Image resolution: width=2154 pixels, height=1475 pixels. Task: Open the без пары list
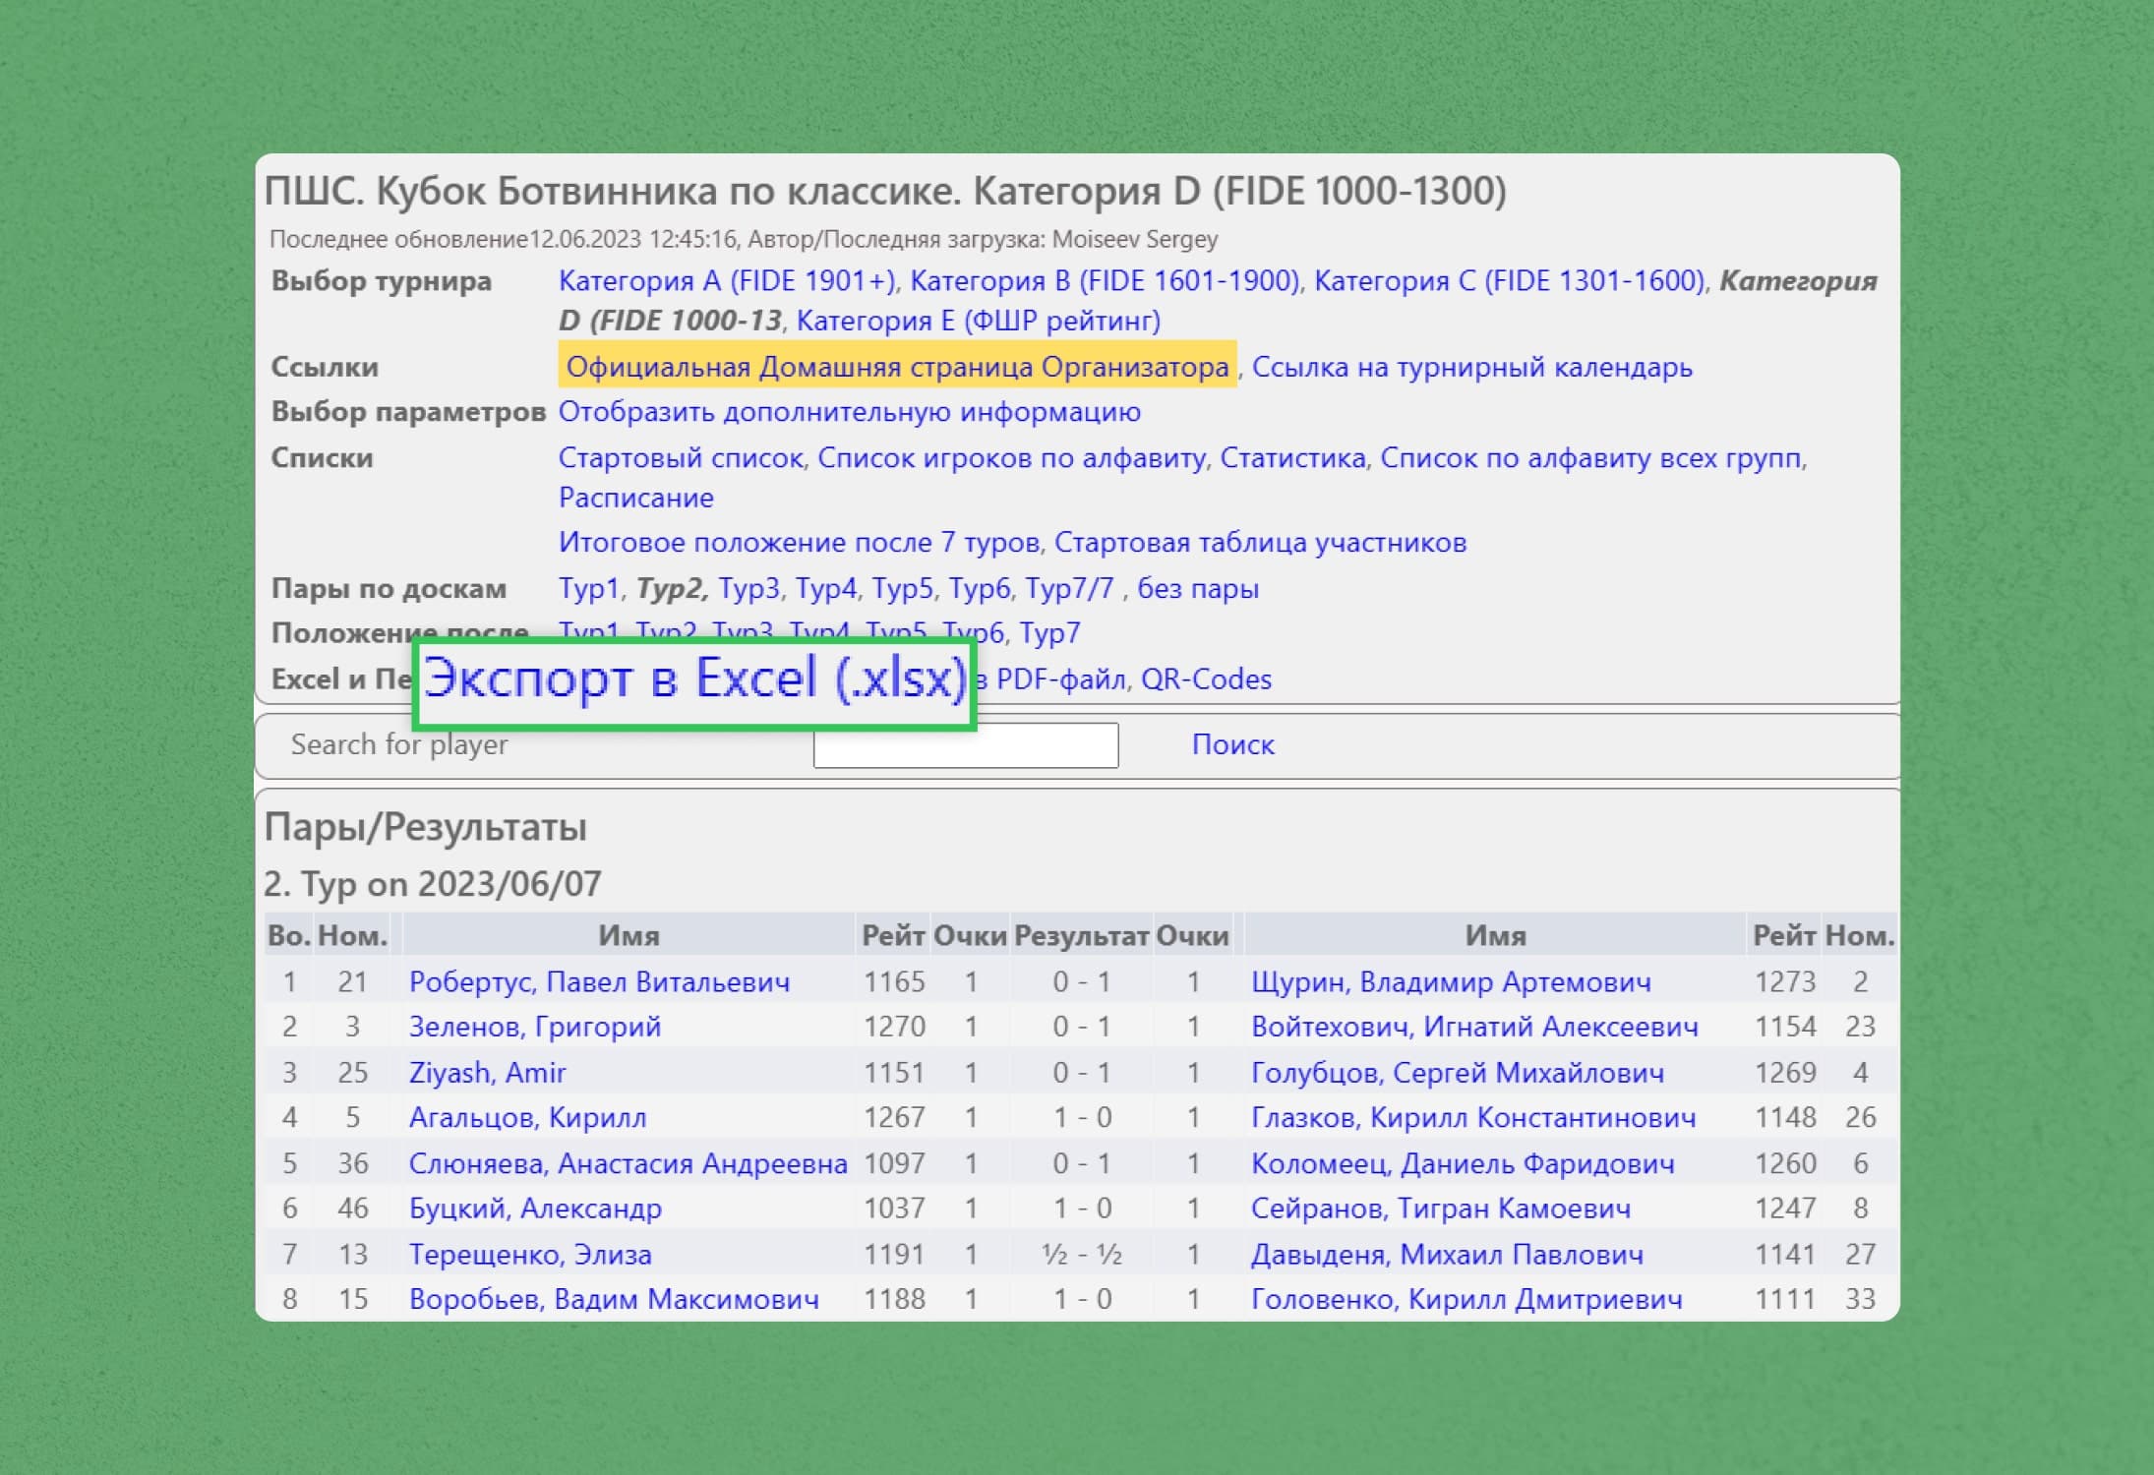(1198, 589)
